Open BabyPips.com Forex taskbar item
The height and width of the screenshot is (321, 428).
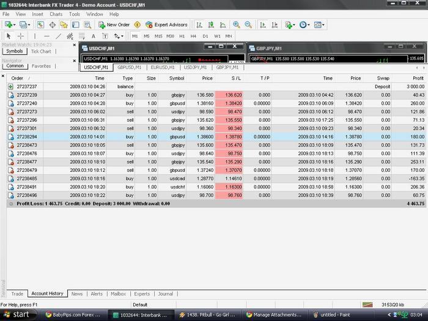pyautogui.click(x=73, y=315)
